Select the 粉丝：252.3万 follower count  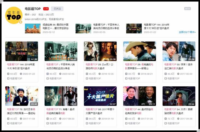click(46, 15)
